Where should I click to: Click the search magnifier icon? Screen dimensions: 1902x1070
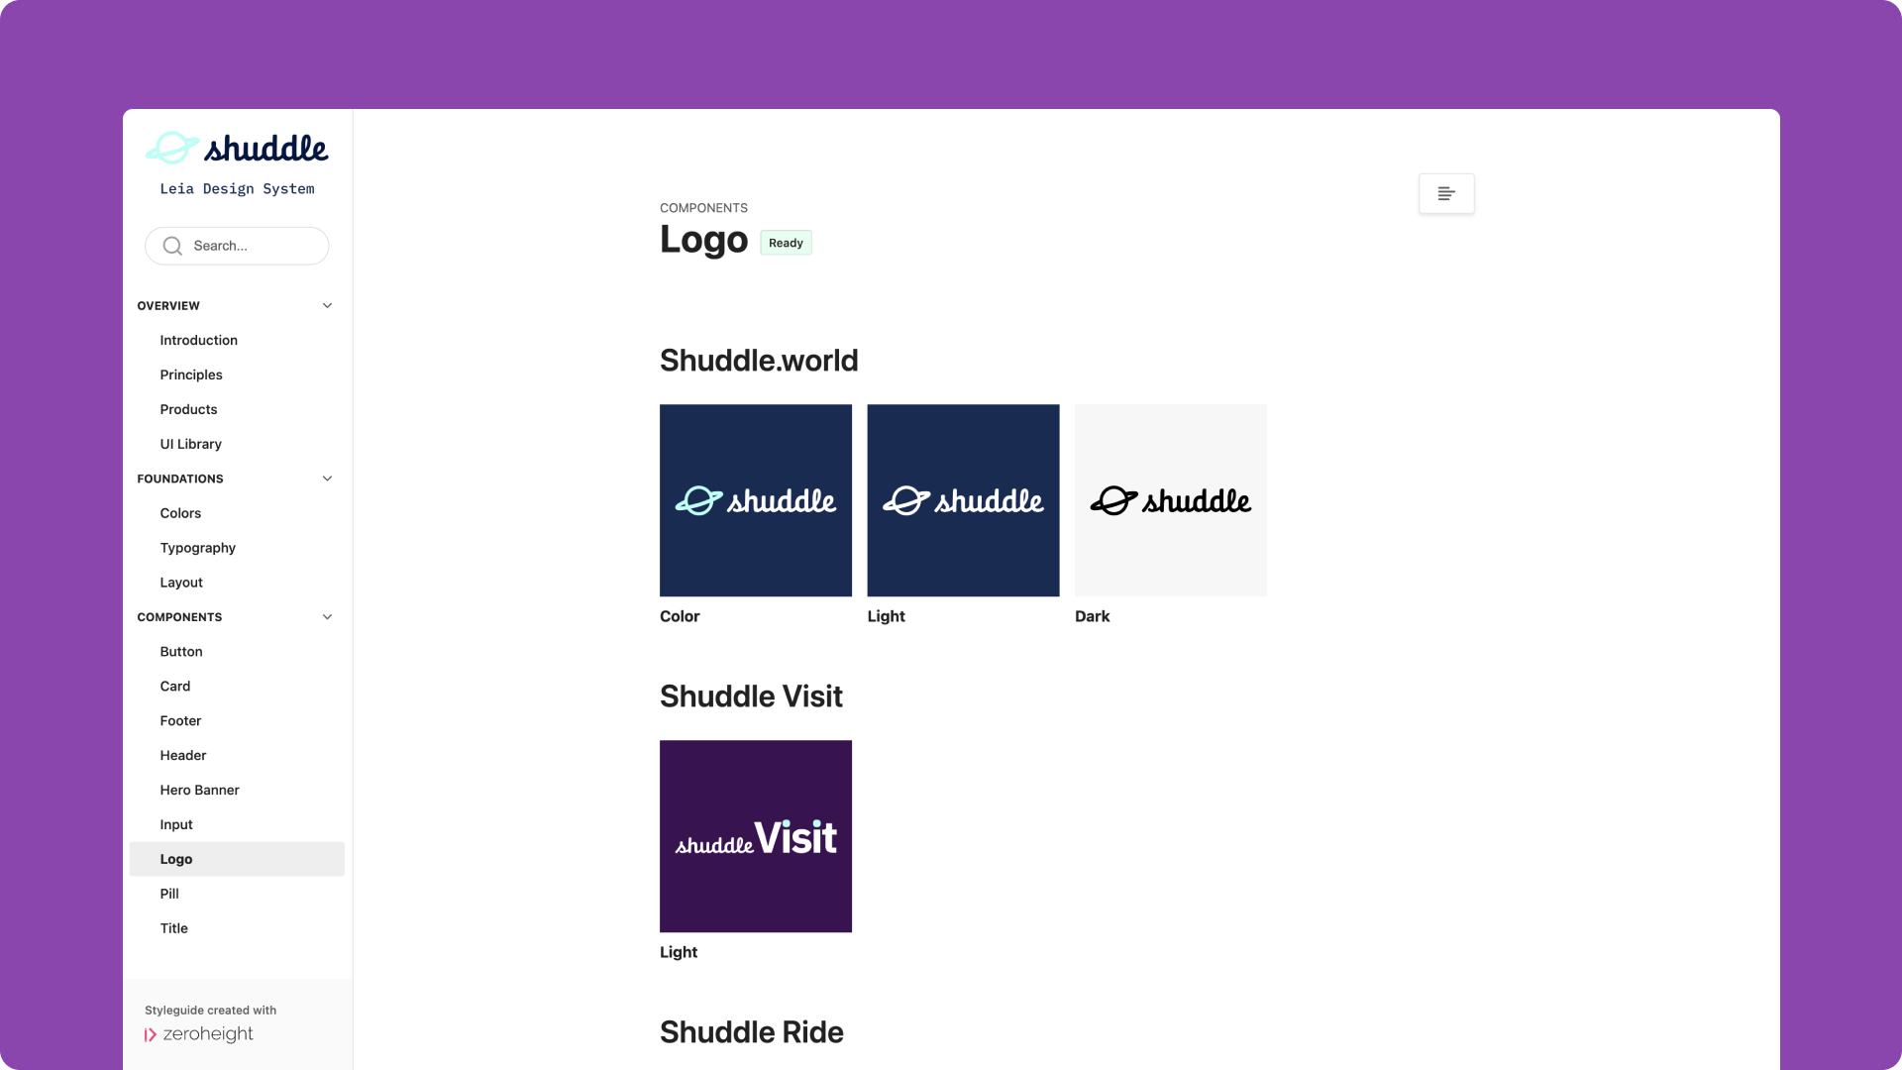172,246
